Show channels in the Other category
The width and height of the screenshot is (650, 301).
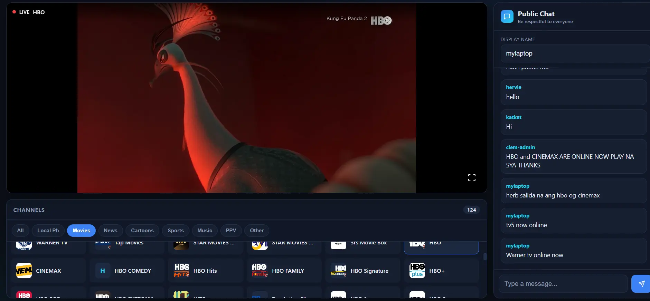257,231
